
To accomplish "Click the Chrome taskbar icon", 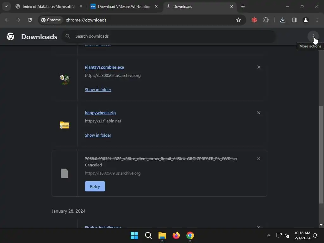I will click(190, 235).
